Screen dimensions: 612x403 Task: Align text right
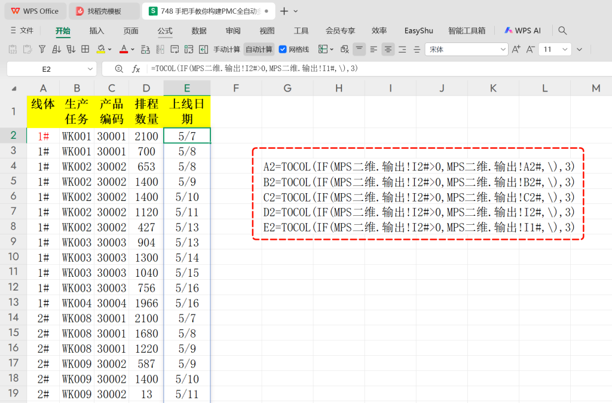pyautogui.click(x=402, y=49)
